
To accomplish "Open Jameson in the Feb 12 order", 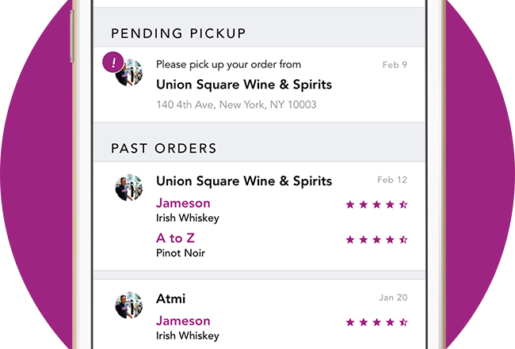I will [183, 203].
